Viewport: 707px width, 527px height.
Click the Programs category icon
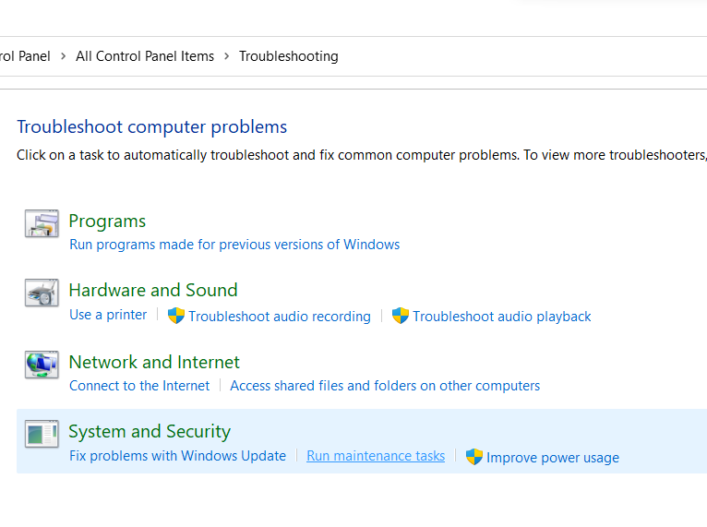tap(42, 223)
